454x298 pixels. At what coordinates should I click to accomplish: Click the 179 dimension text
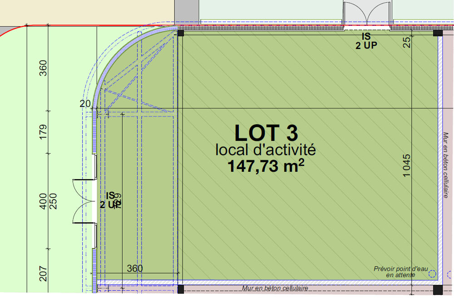click(43, 132)
